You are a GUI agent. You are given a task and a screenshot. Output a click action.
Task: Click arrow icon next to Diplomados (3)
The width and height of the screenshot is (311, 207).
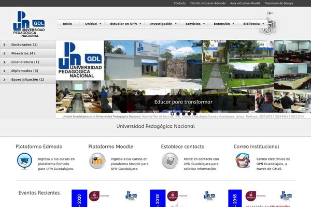pyautogui.click(x=4, y=71)
